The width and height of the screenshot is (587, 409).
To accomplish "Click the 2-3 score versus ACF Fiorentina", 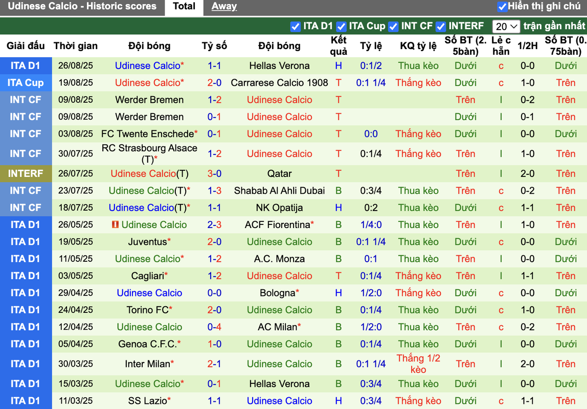I will (x=214, y=224).
